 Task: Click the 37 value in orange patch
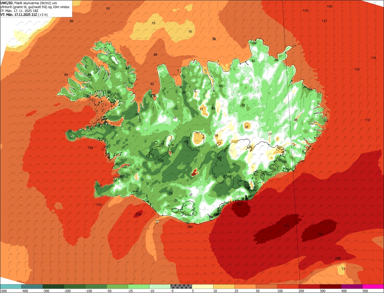click(247, 127)
